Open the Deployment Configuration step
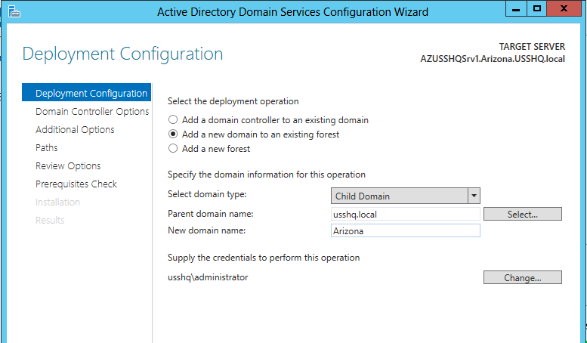 click(91, 94)
